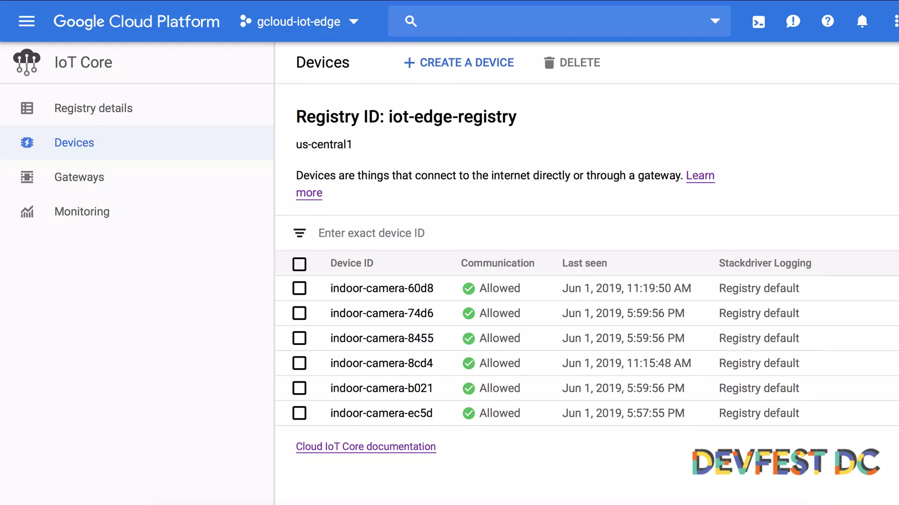This screenshot has width=899, height=505.
Task: Check the indoor-camera-60d8 checkbox
Action: tap(299, 288)
